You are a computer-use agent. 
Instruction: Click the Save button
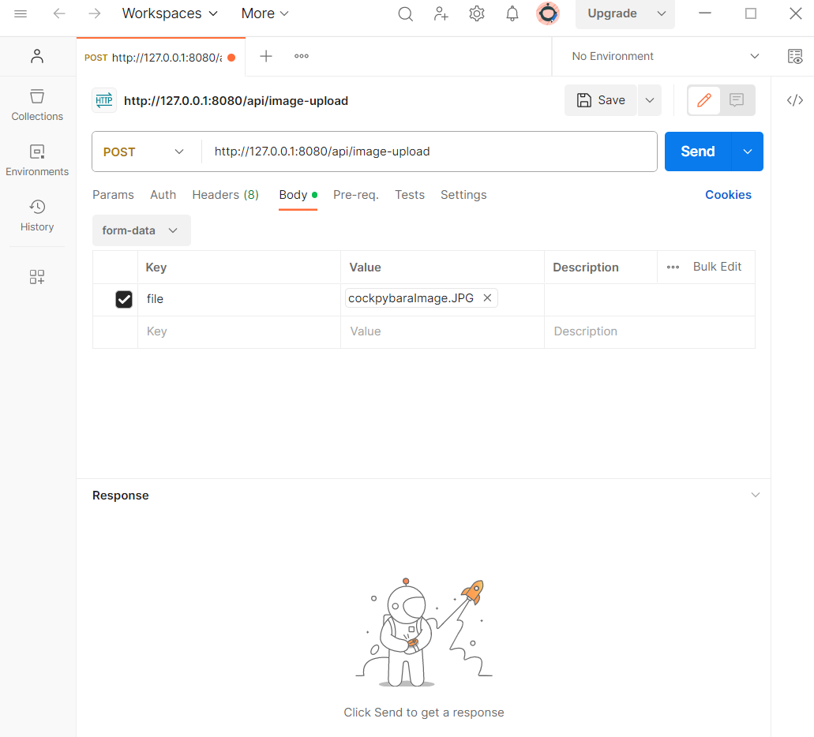point(601,100)
